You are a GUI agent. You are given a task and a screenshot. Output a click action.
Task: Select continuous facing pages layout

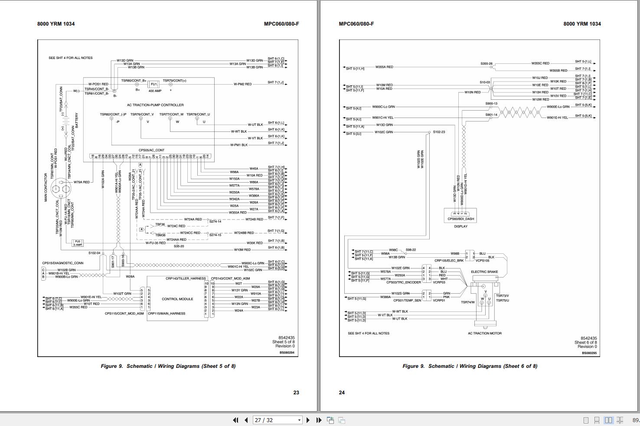(x=620, y=420)
